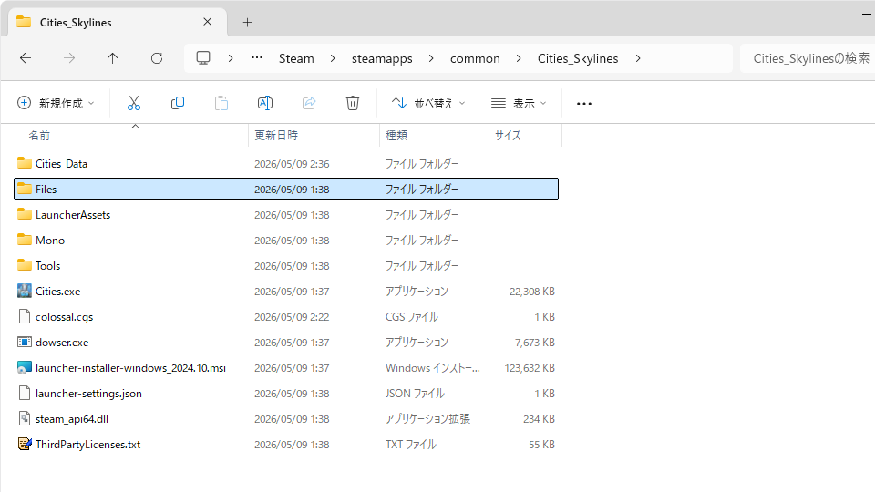Click the JSON ファイル type cell
875x492 pixels.
(415, 394)
